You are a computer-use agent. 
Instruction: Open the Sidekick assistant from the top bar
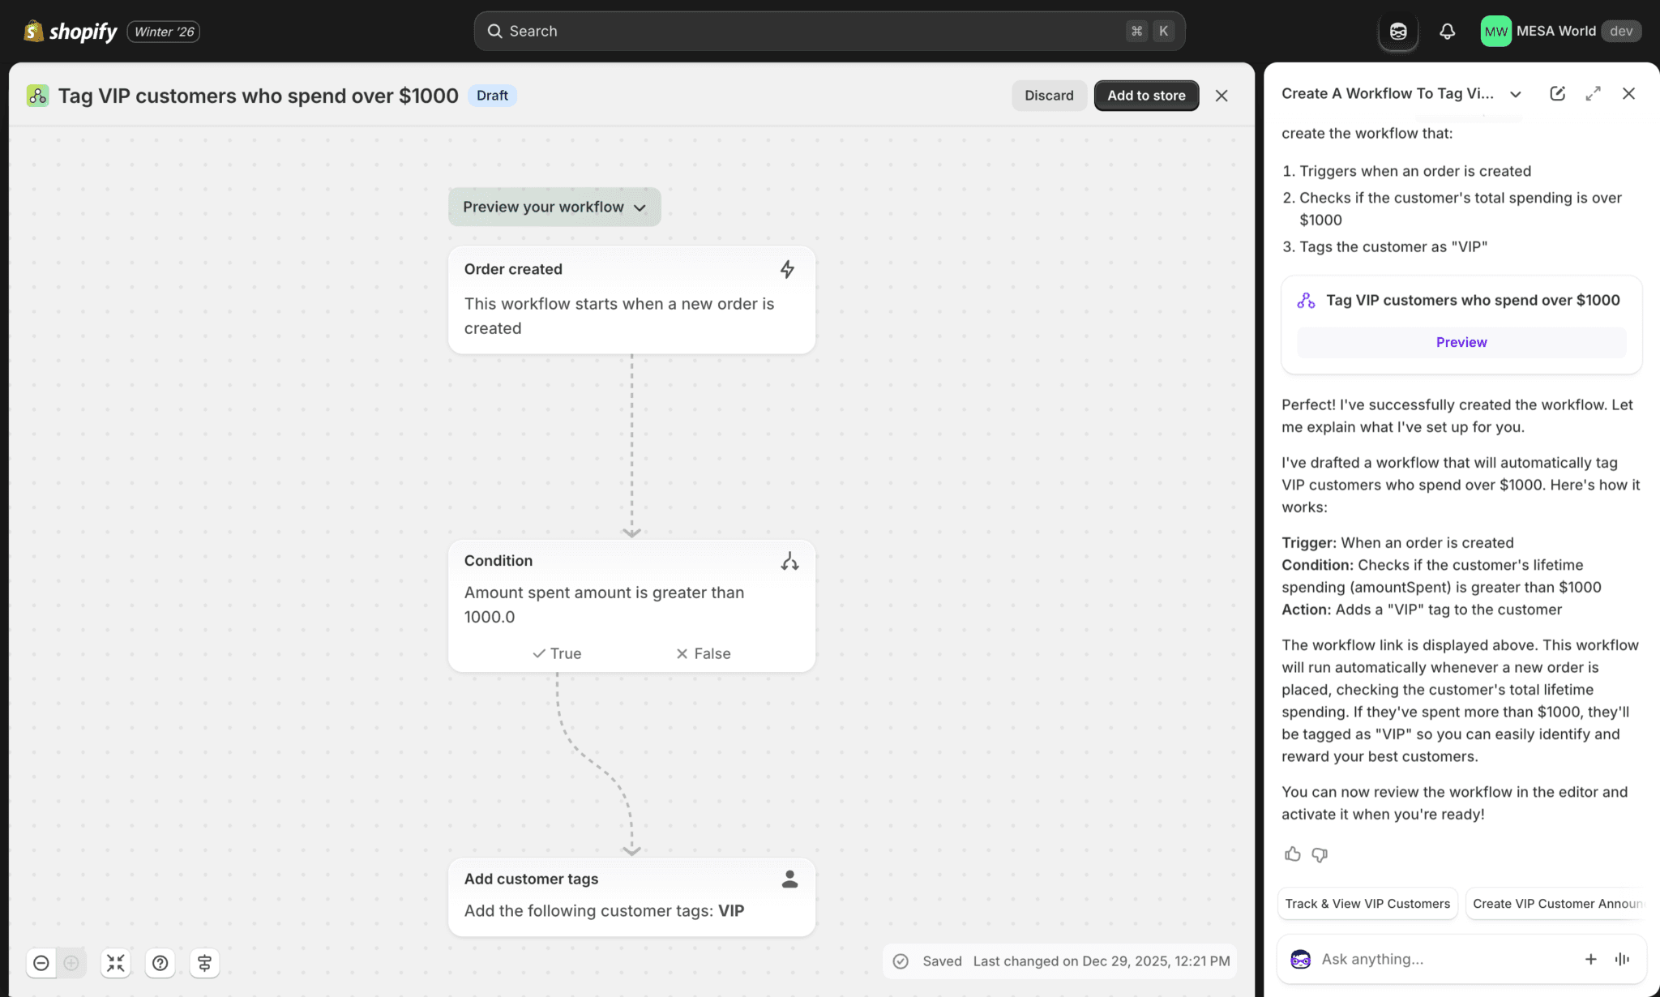point(1398,31)
